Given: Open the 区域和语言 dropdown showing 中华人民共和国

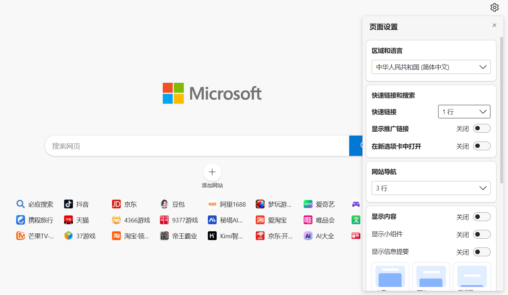Looking at the screenshot, I should [x=431, y=67].
